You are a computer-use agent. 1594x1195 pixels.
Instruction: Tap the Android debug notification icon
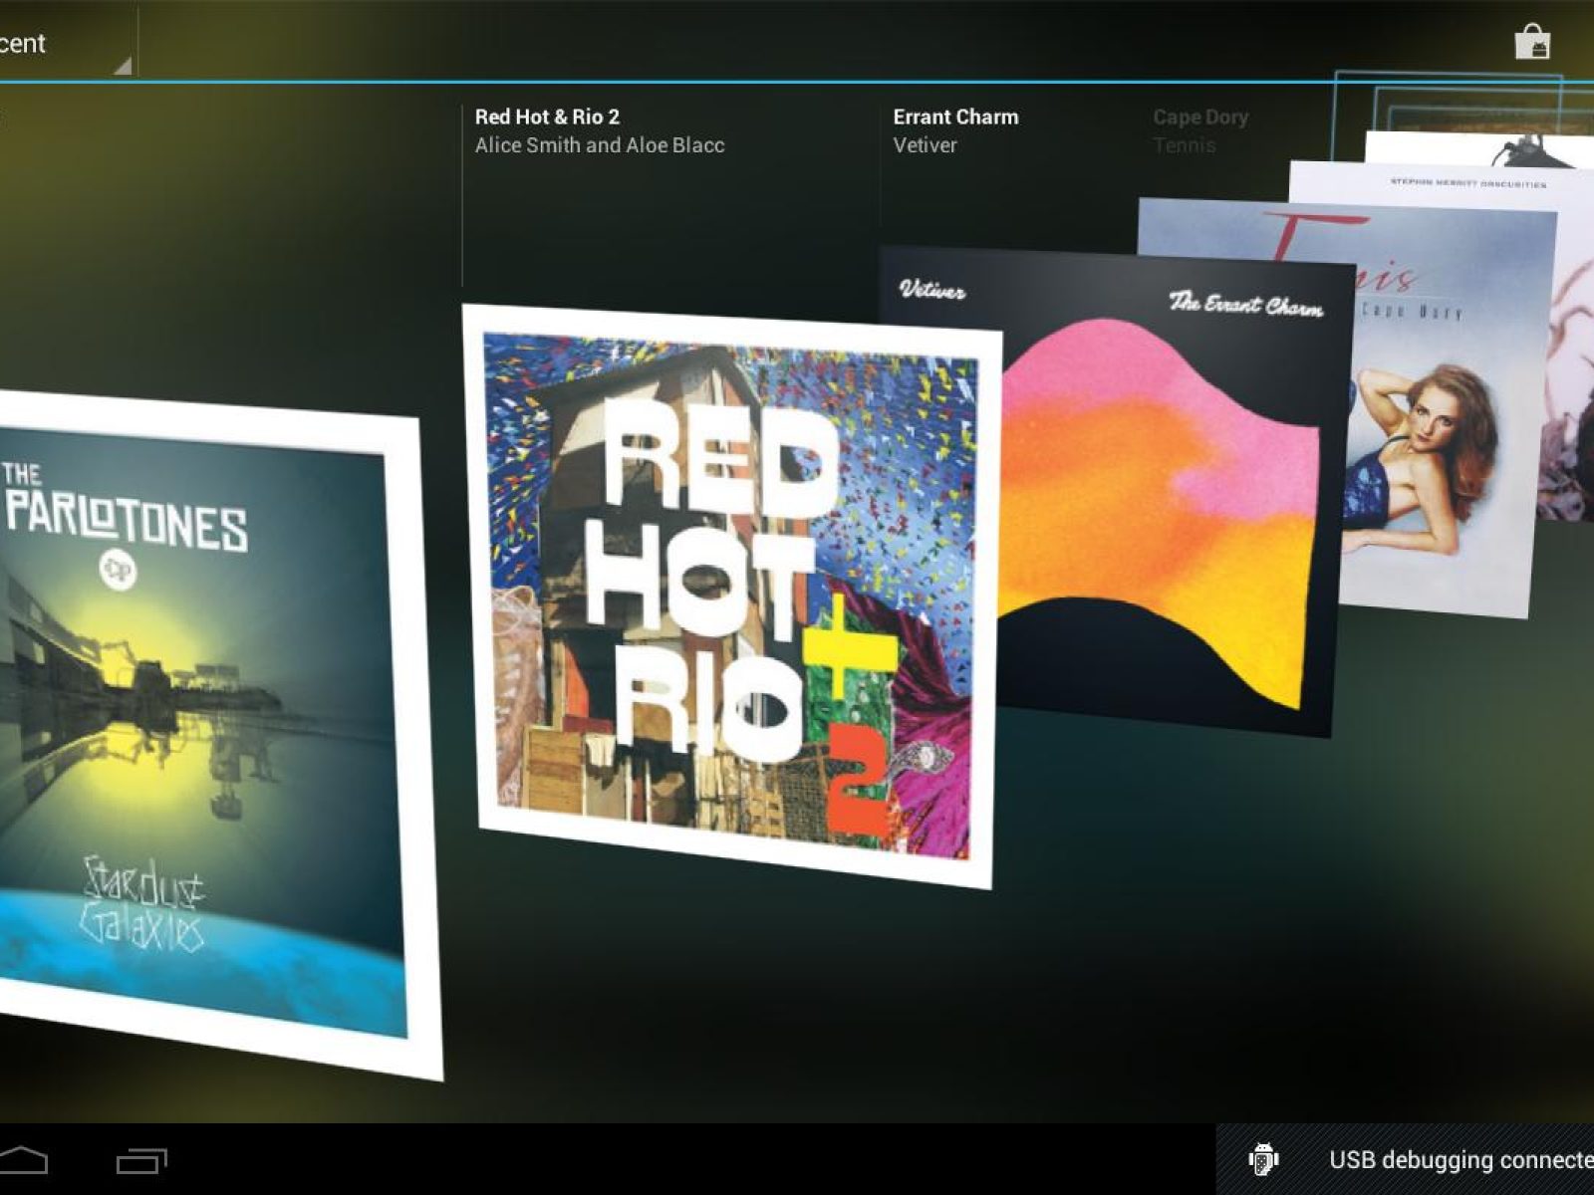[x=1263, y=1160]
